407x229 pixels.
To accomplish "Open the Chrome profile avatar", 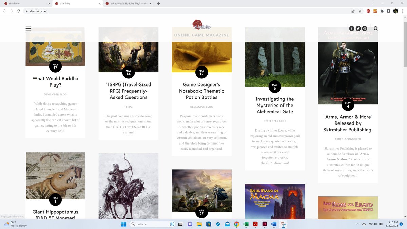I will 395,11.
